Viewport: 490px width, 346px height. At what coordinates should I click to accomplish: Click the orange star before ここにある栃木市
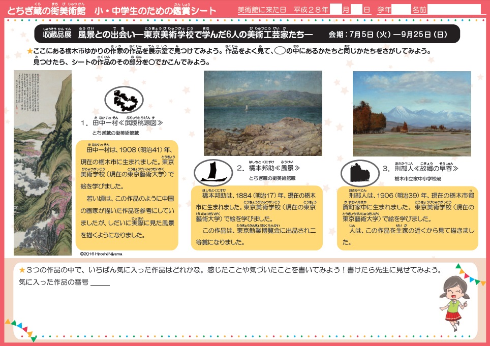[x=29, y=51]
